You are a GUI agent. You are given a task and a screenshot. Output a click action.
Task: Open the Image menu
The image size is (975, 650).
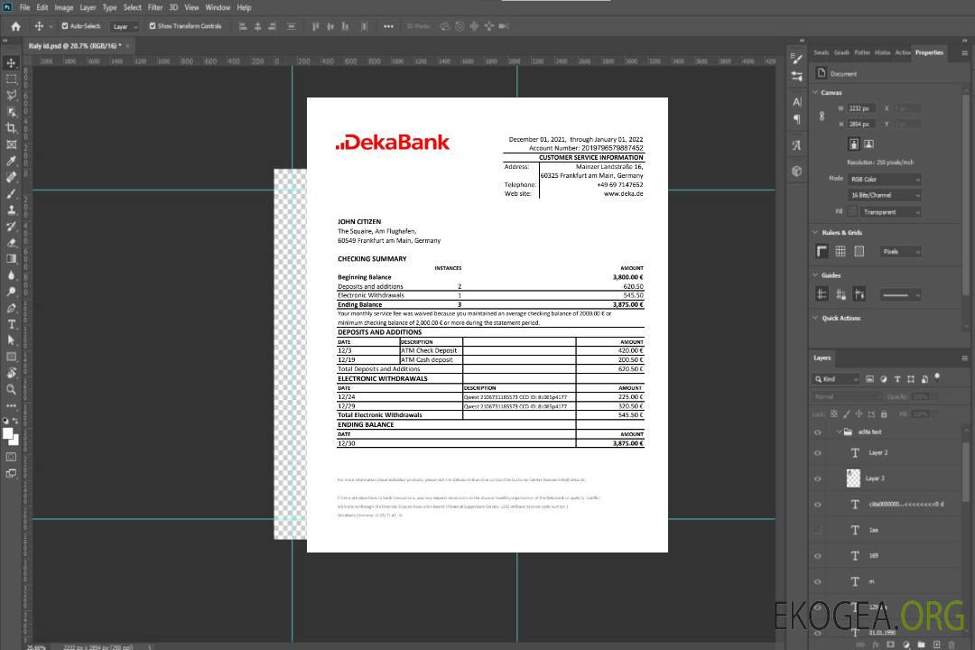point(63,7)
